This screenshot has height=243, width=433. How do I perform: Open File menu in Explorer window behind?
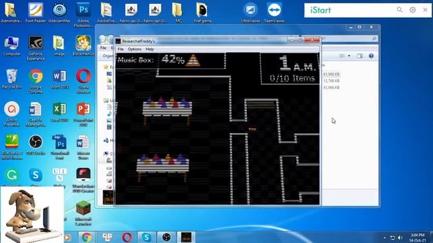click(x=104, y=48)
